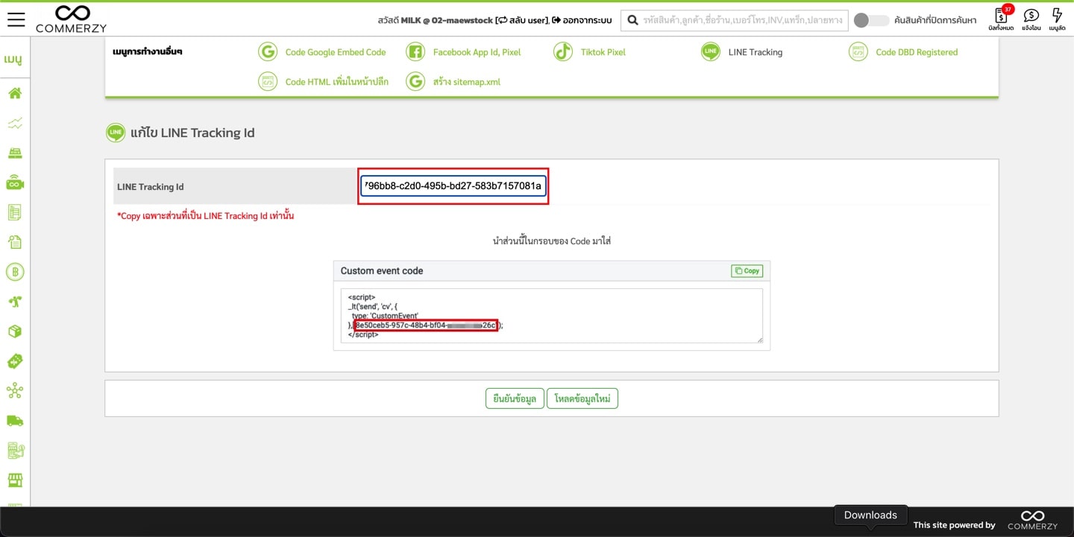Viewport: 1074px width, 537px height.
Task: Click the Commerzy logo in header
Action: pyautogui.click(x=72, y=19)
